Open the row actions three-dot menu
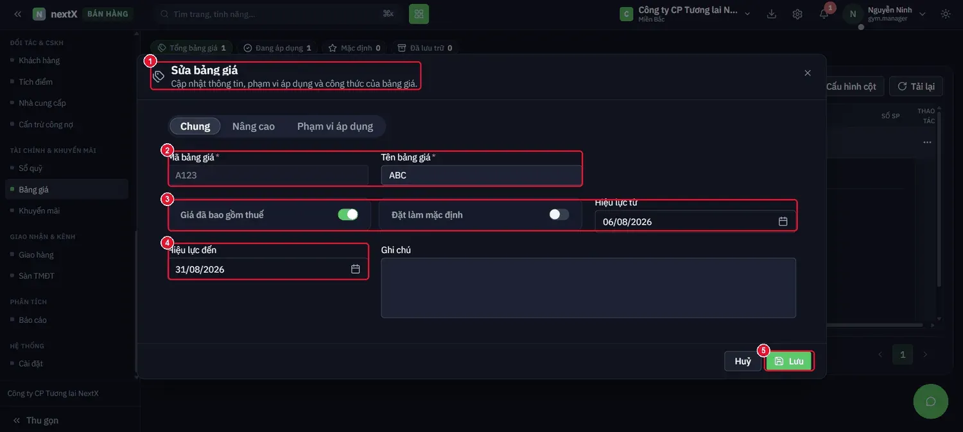Screen dimensions: 963x432 pos(927,142)
